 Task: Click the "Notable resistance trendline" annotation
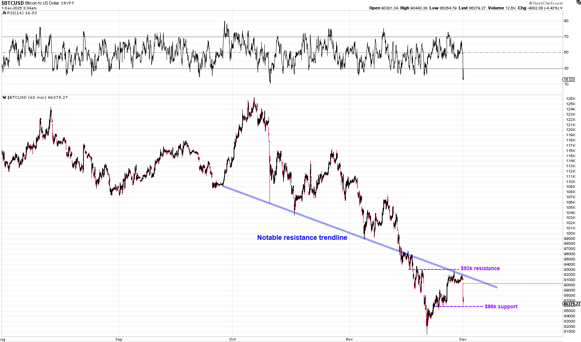click(302, 238)
